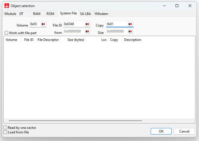Toggle 'Read by one sector' checkbox
199x141 pixels.
[x=5, y=128]
